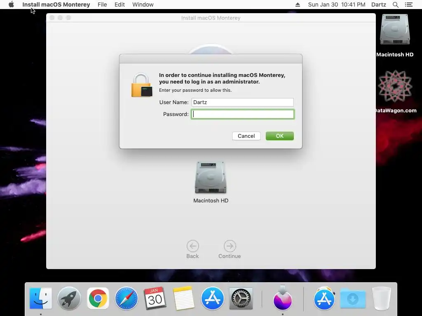Open Launchpad from the Dock
This screenshot has width=422, height=316.
click(x=69, y=298)
